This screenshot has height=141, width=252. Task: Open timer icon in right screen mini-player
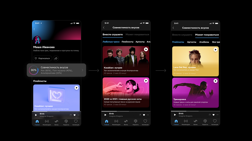(209, 115)
